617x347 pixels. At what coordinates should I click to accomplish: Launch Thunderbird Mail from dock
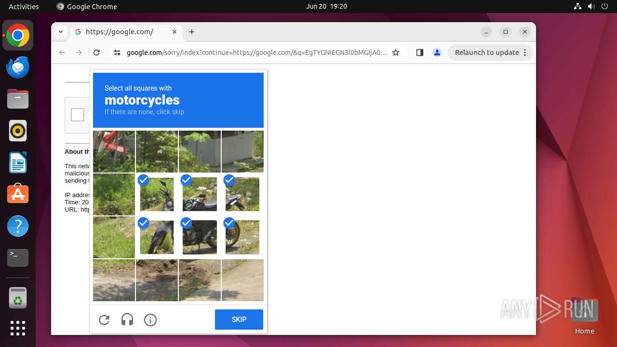[18, 67]
